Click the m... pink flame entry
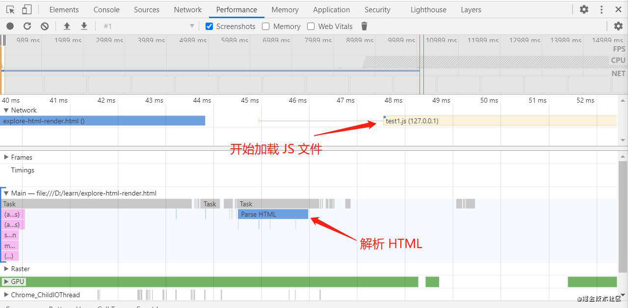 click(x=9, y=246)
